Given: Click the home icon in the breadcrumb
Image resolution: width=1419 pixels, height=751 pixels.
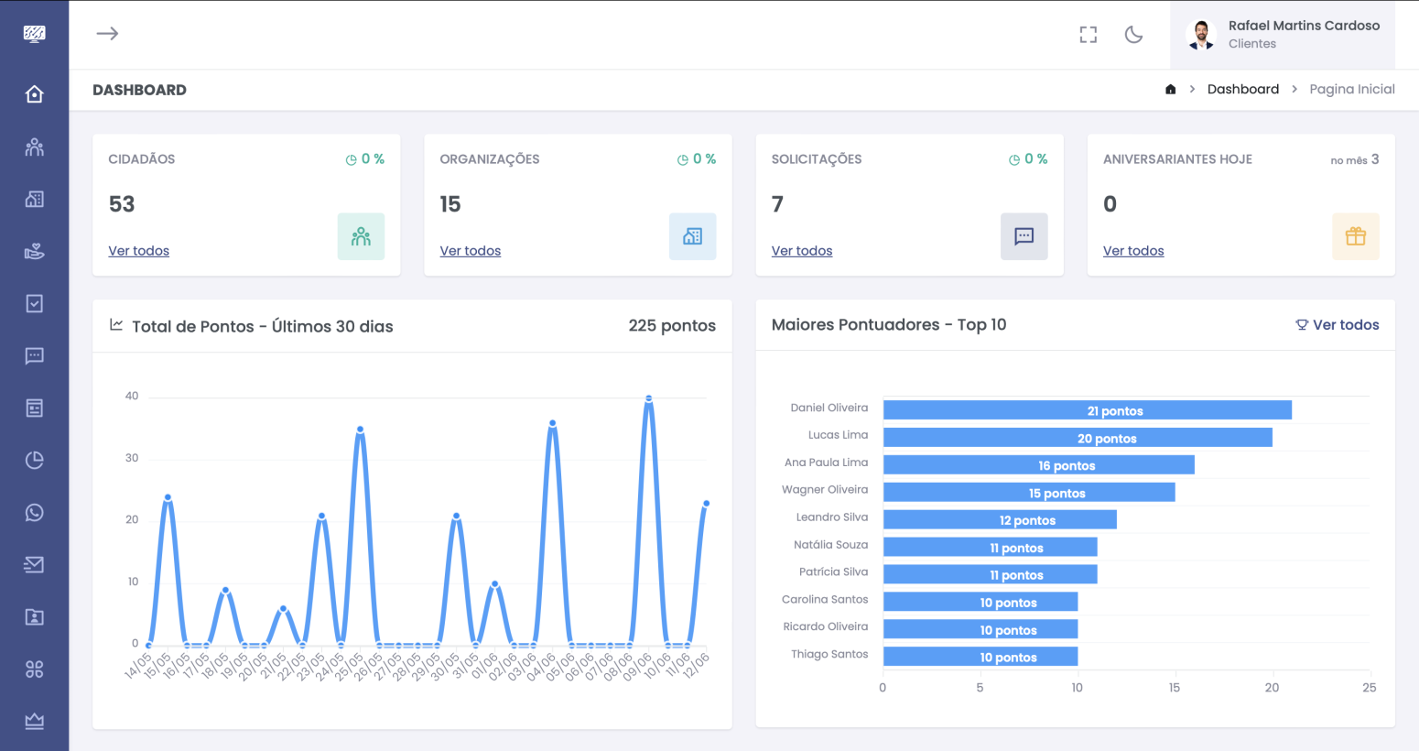Looking at the screenshot, I should tap(1170, 89).
